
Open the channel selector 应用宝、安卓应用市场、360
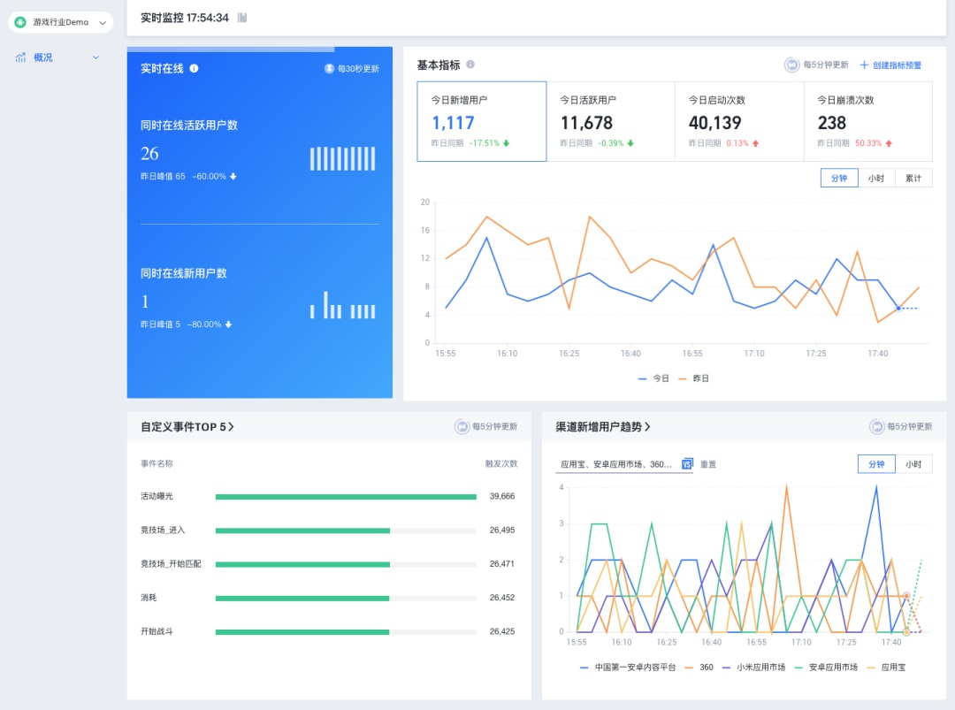coord(615,464)
